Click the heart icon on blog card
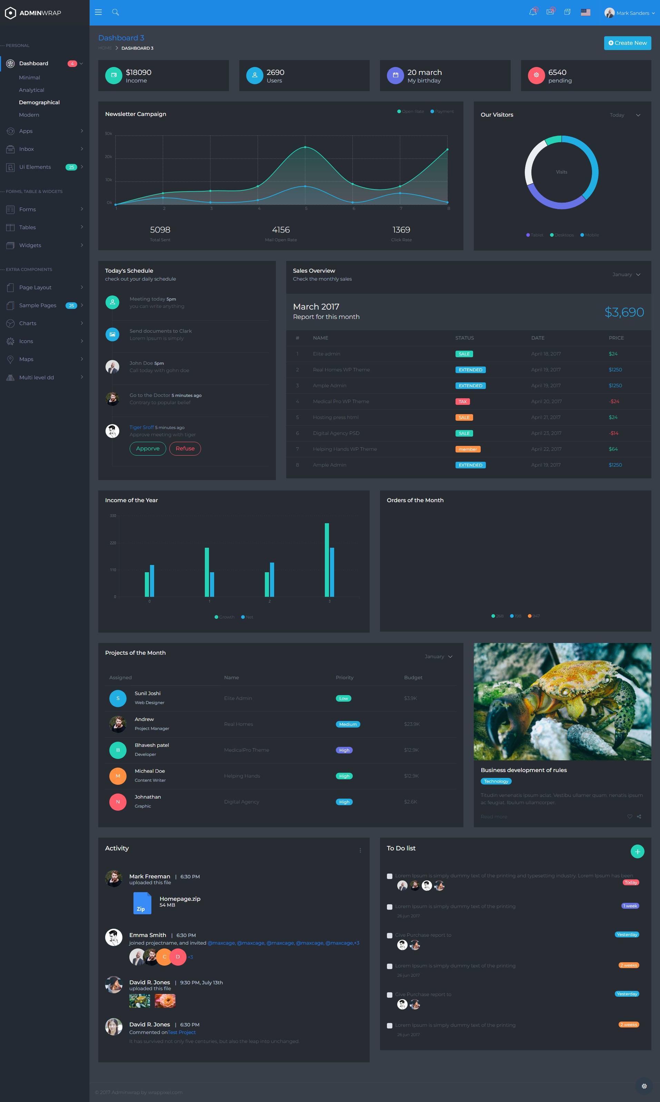 [x=630, y=816]
